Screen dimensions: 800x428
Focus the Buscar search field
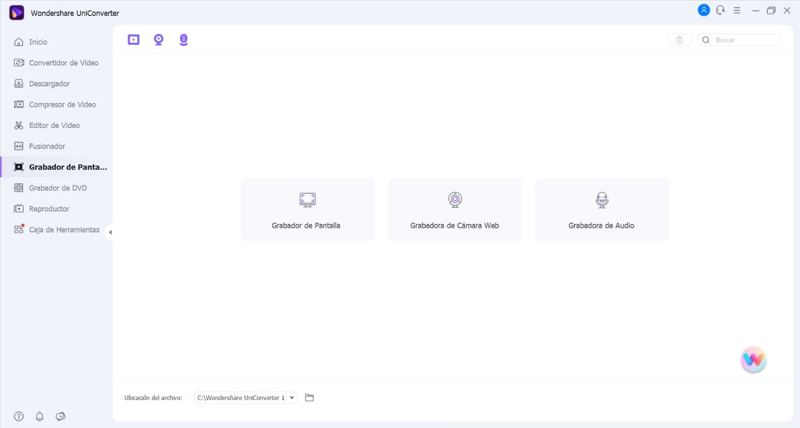tap(739, 40)
